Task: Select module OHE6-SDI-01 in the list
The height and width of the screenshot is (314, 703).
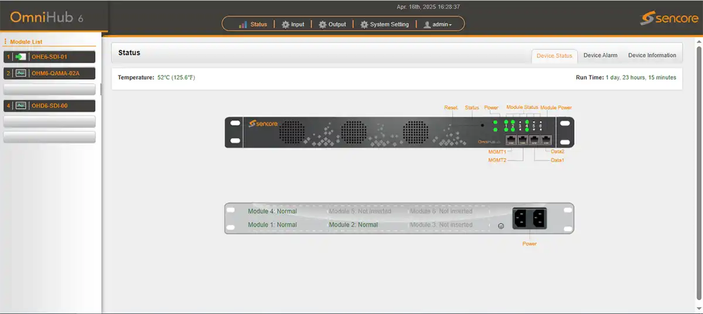Action: tap(49, 57)
